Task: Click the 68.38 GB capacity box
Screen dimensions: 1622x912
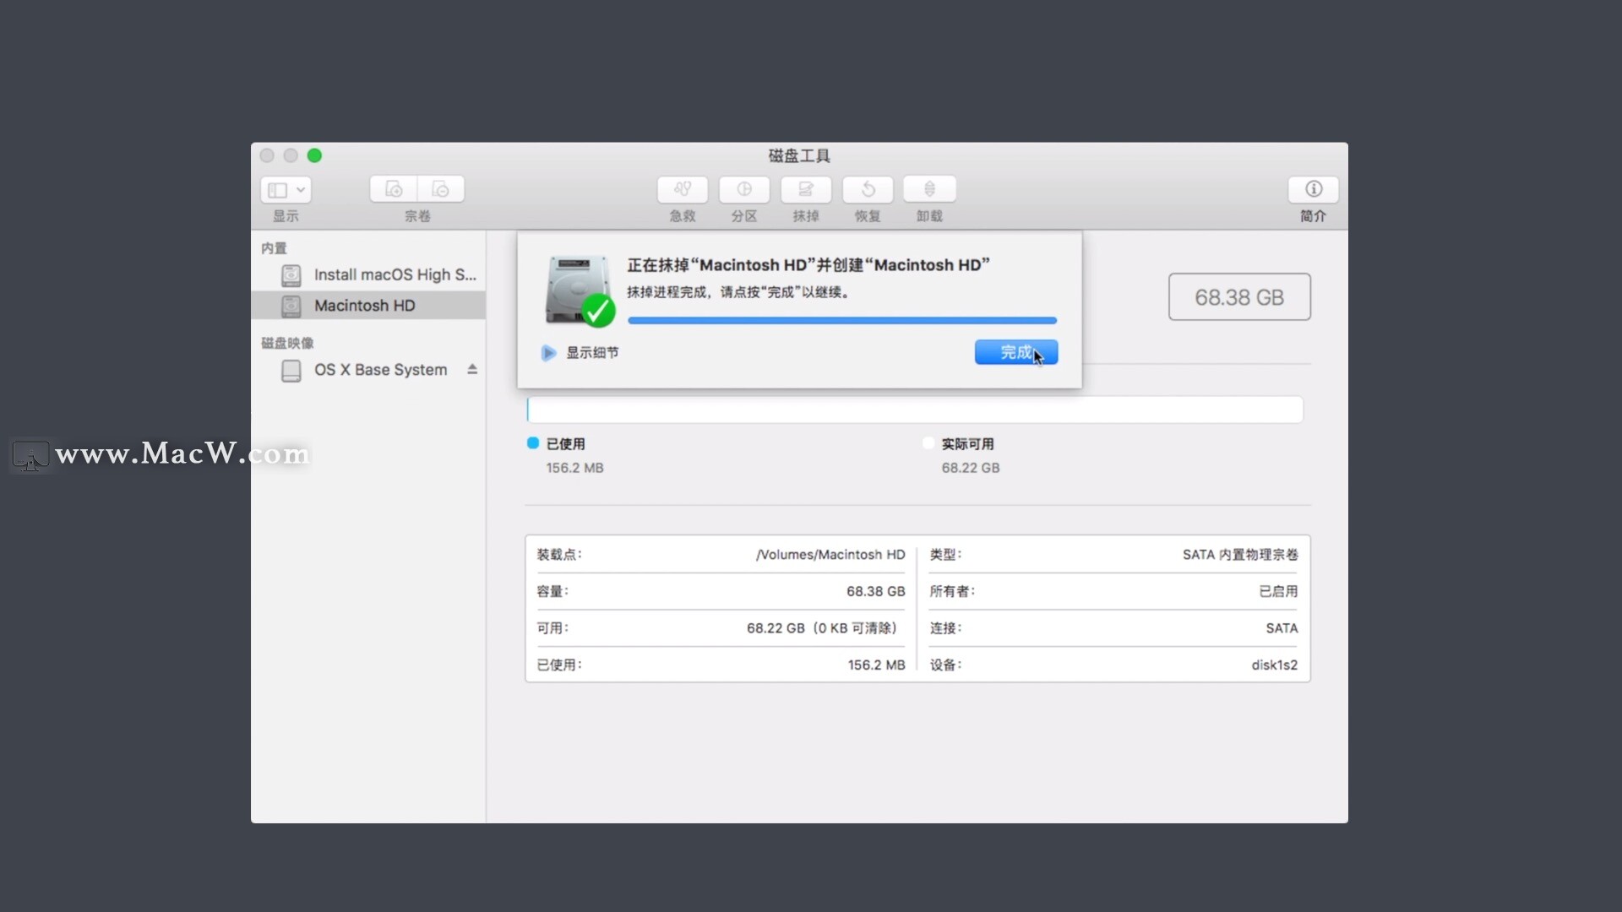Action: [1238, 297]
